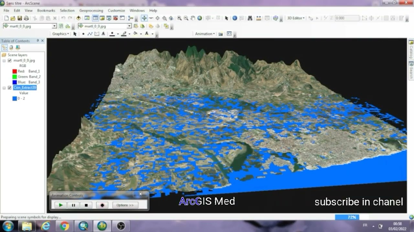This screenshot has width=414, height=232.
Task: Click Options >> in Animation Controls
Action: (125, 205)
